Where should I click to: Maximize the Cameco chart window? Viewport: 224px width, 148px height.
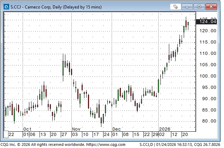[200, 6]
